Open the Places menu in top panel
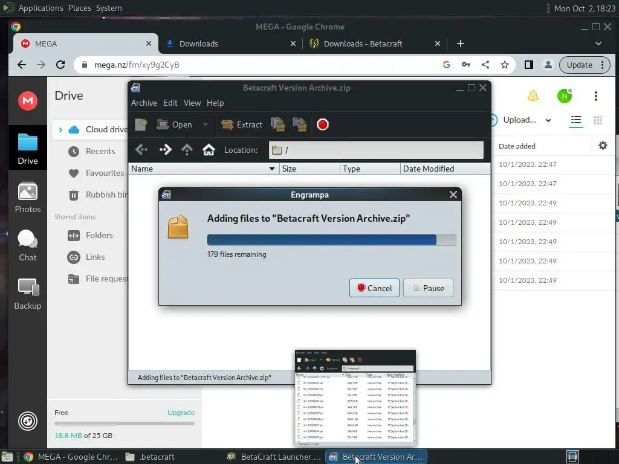 coord(80,8)
